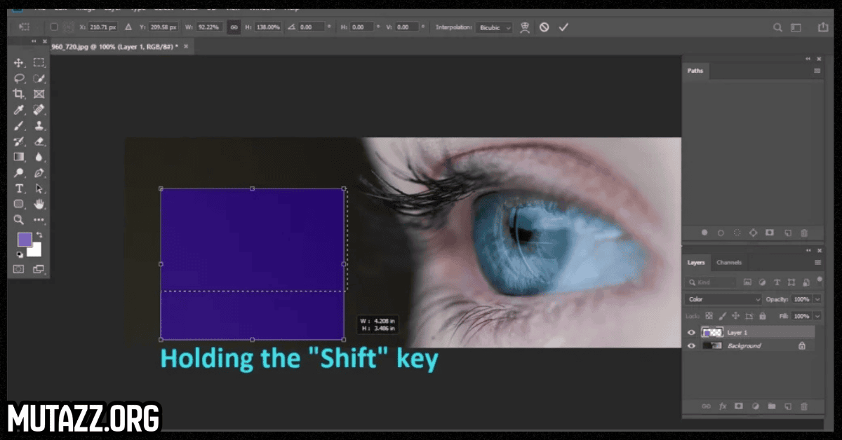This screenshot has height=440, width=842.
Task: Select the Eraser tool
Action: 39,142
